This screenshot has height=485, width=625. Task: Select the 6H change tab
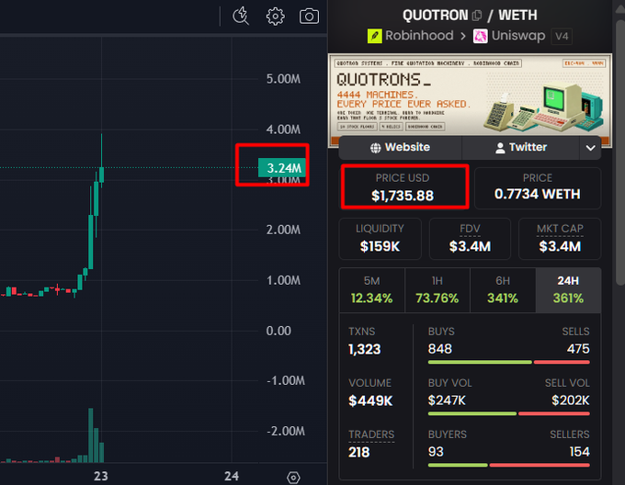tap(503, 290)
